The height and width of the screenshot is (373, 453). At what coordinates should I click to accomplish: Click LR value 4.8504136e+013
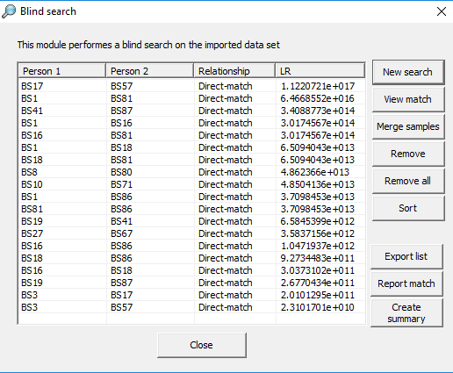tap(318, 184)
